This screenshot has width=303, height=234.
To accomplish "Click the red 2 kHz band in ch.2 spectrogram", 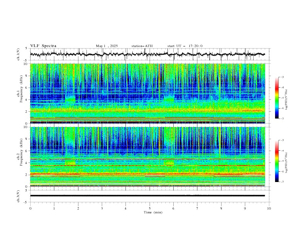I will point(147,174).
